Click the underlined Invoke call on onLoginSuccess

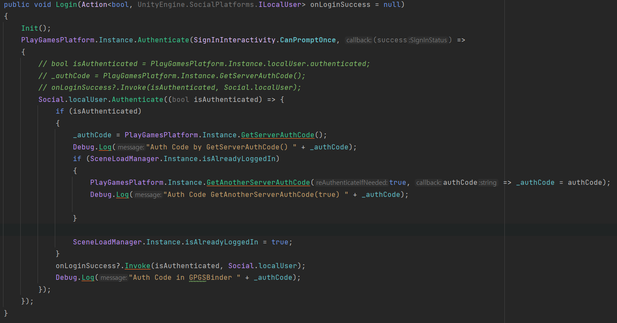point(138,266)
